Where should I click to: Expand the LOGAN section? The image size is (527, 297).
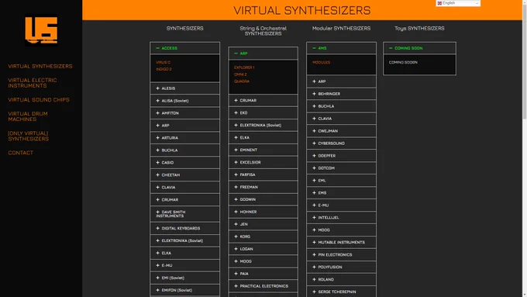point(263,249)
